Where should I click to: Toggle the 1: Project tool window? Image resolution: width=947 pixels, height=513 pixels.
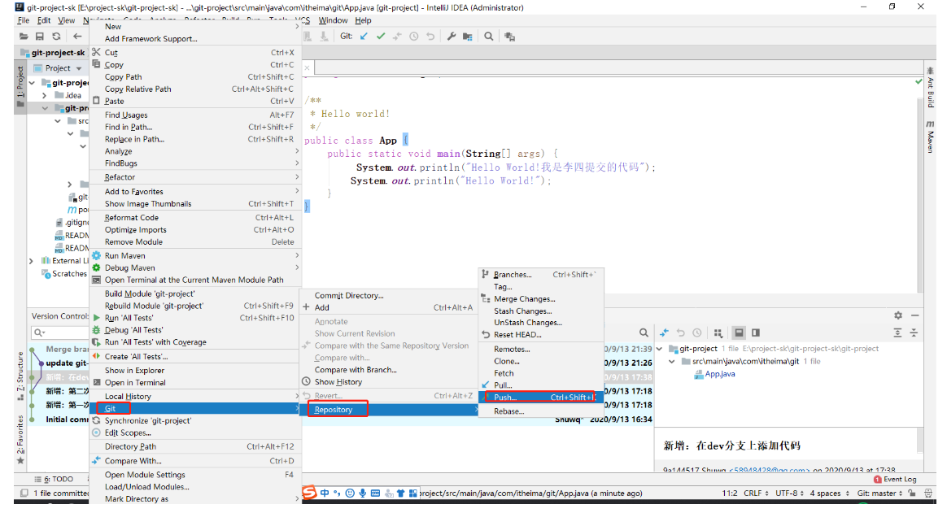[x=20, y=88]
